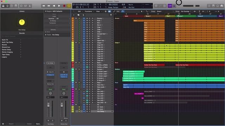
Task: Toggle the purple Count-in button
Action: click(x=170, y=6)
